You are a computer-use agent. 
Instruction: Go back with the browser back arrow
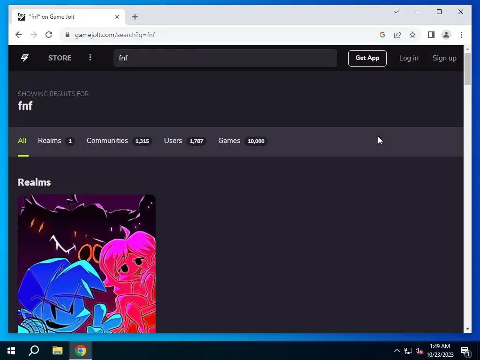[19, 35]
